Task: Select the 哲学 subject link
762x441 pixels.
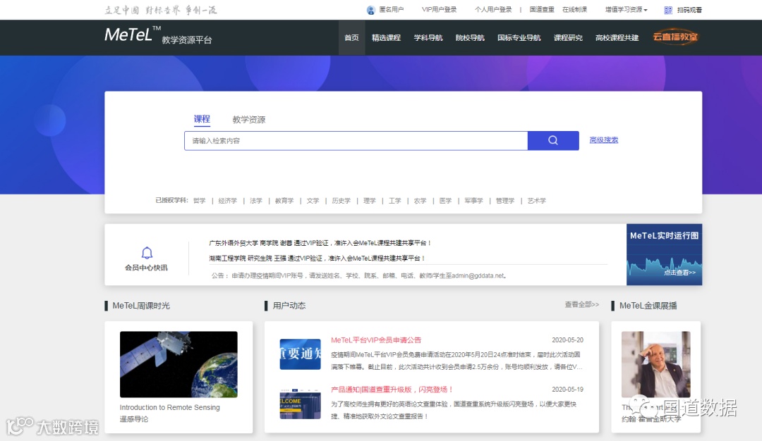Action: (x=199, y=200)
